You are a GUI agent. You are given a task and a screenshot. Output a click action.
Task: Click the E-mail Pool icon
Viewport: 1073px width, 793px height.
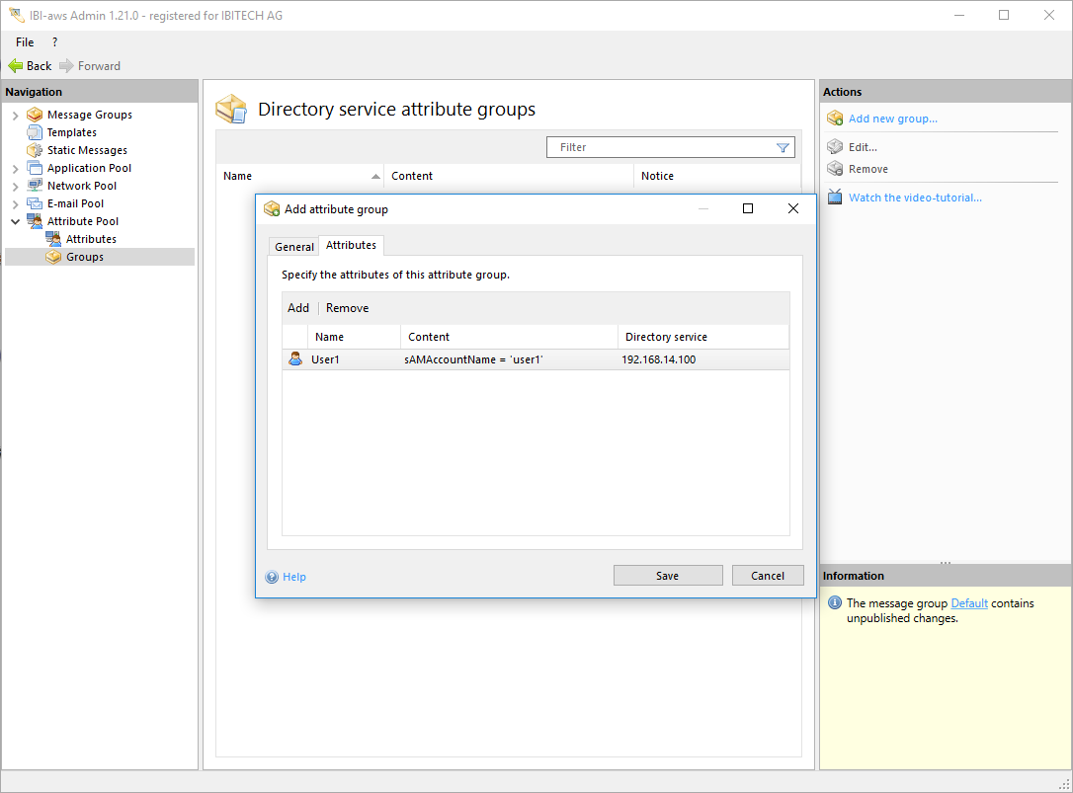point(35,203)
